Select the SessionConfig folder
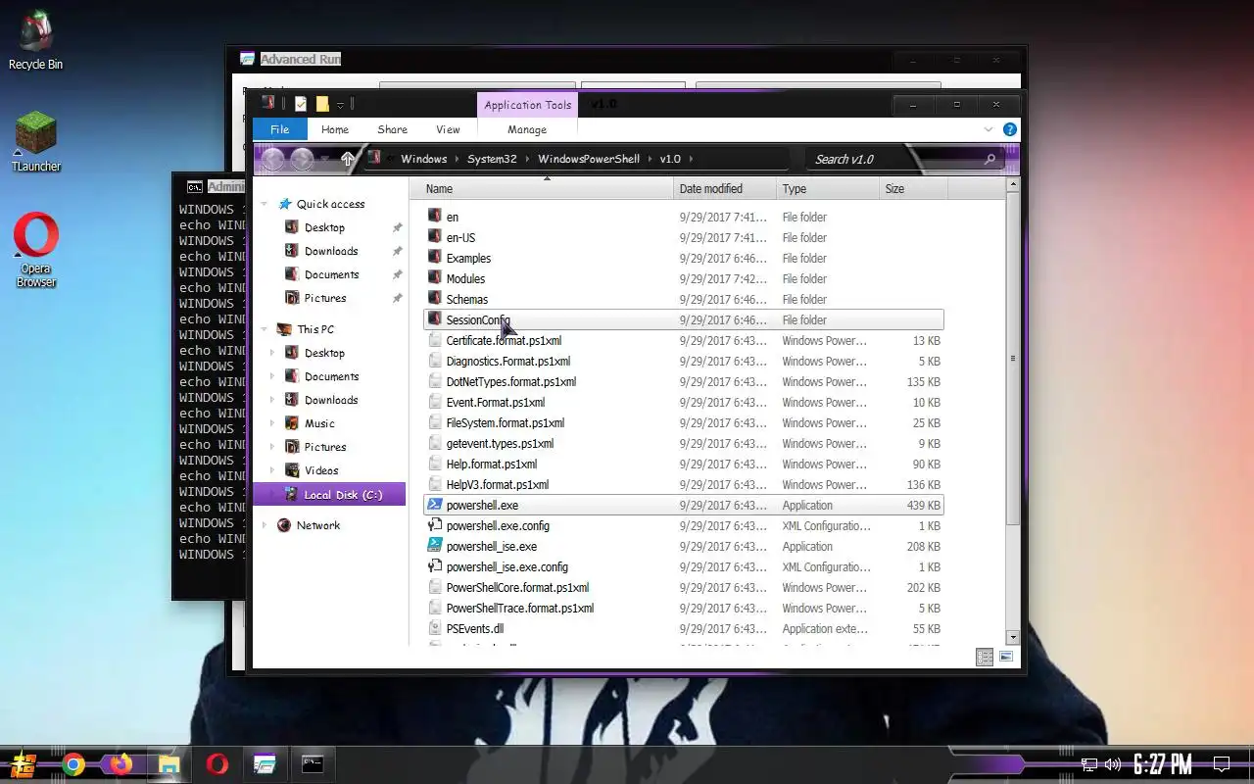This screenshot has height=784, width=1254. (684, 320)
